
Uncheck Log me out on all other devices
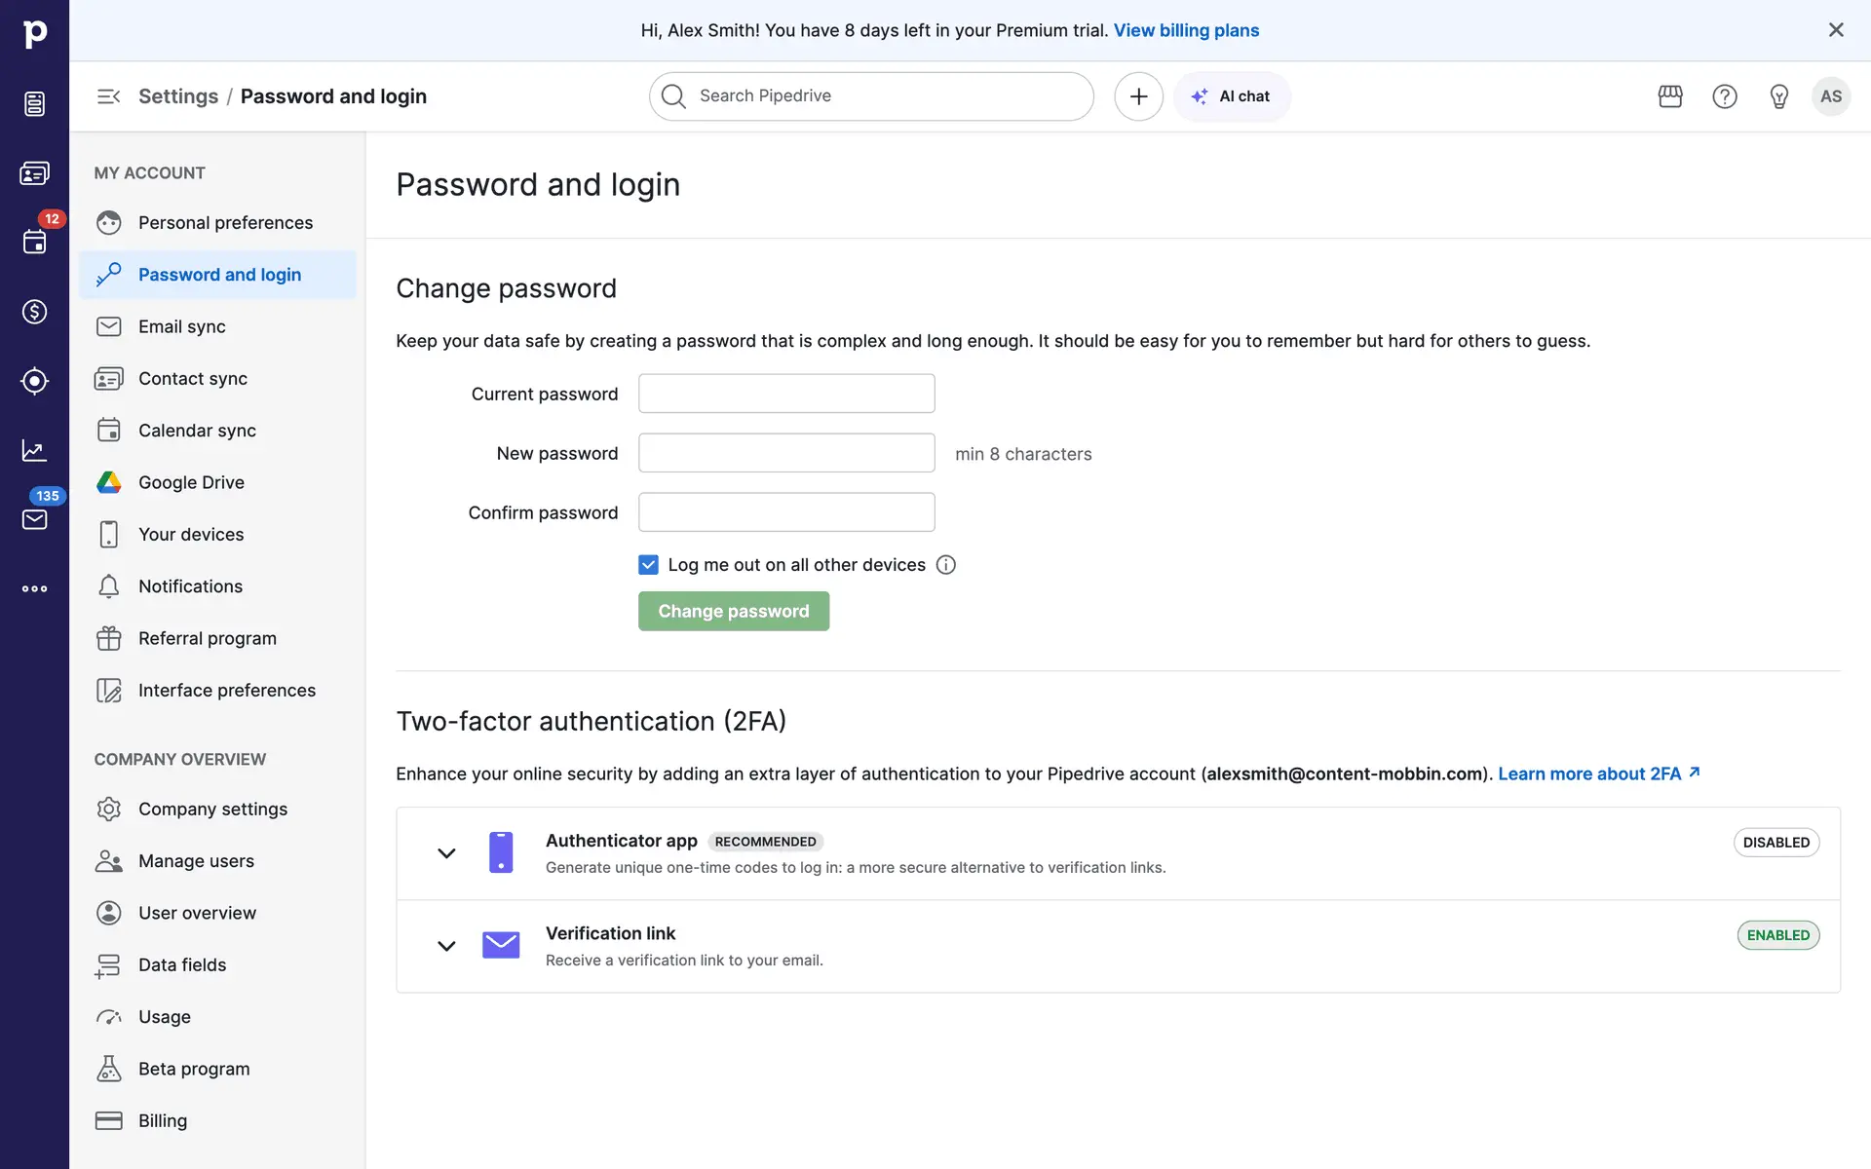point(648,565)
